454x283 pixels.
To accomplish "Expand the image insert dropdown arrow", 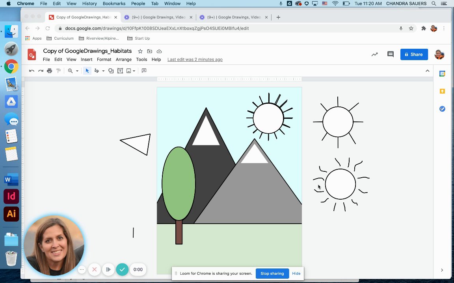I will pos(134,71).
